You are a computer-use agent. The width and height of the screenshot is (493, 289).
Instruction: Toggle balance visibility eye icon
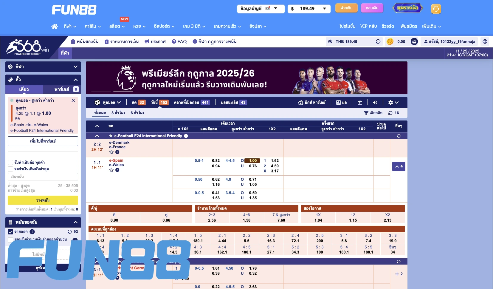330,42
